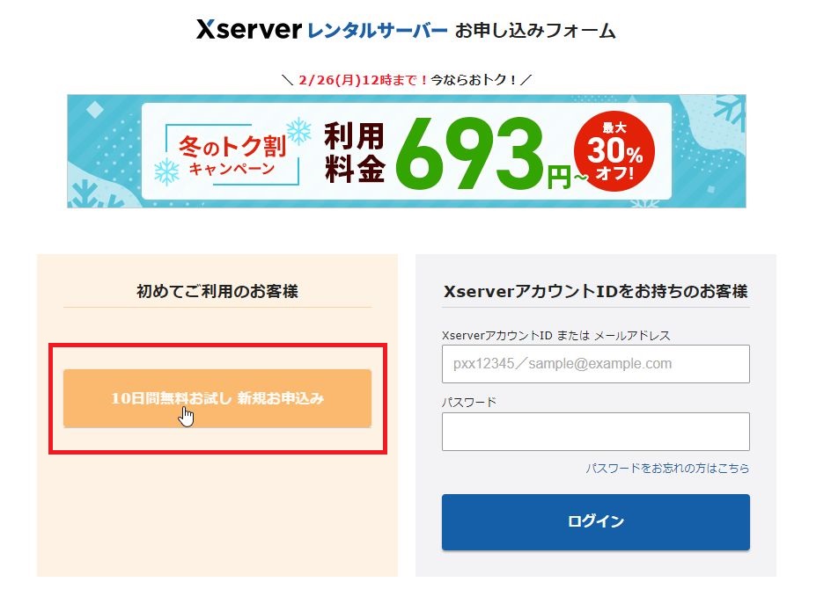Click the XserverアカウントIDをお持ちのお客様 heading
The height and width of the screenshot is (604, 831).
596,291
